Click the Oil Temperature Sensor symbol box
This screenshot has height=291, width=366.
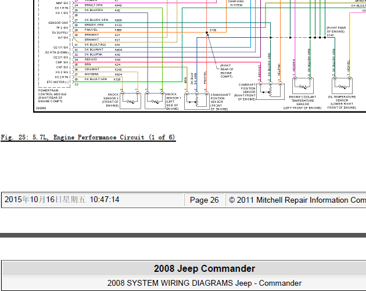pyautogui.click(x=342, y=86)
